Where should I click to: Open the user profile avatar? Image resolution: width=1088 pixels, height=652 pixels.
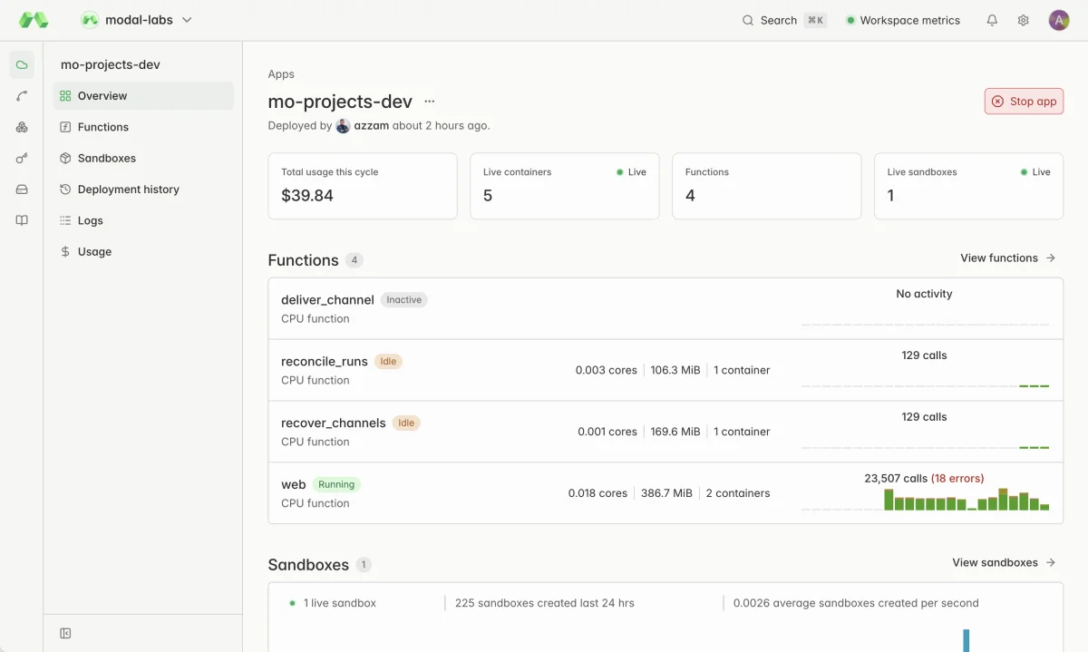1059,20
